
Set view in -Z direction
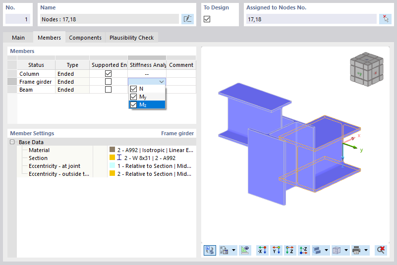303,250
